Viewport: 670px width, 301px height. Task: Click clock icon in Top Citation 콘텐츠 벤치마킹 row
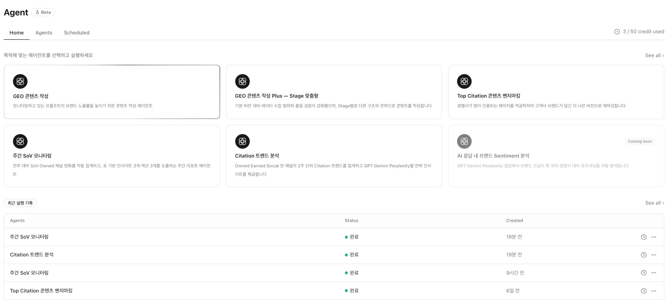(643, 291)
